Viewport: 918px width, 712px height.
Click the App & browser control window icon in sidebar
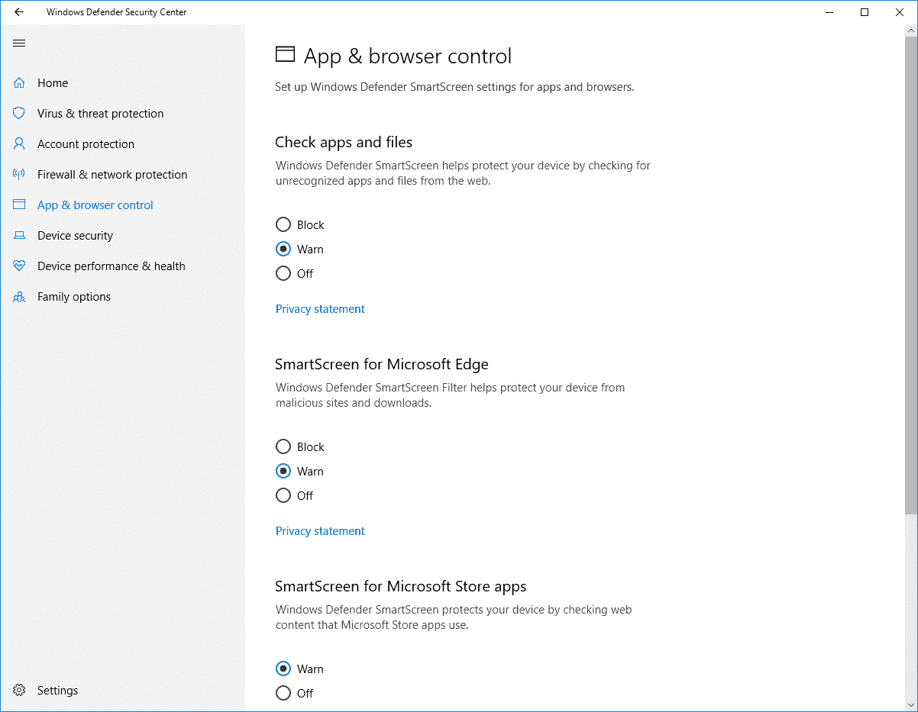pos(19,205)
